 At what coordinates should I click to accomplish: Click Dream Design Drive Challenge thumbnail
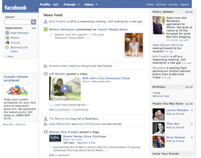pos(55,138)
